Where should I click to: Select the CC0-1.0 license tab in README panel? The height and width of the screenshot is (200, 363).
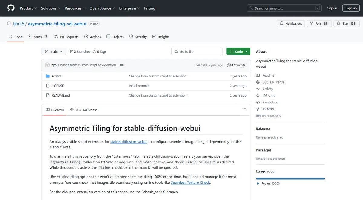coord(83,110)
